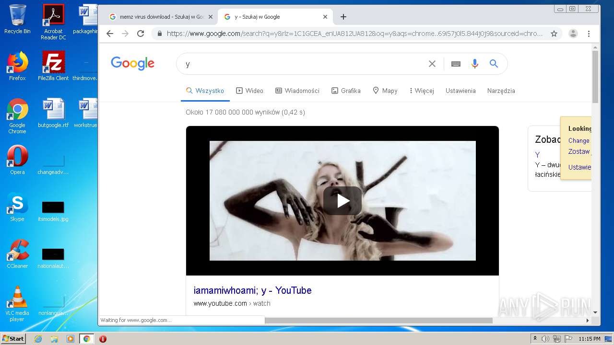Switch to Mapy results
The width and height of the screenshot is (614, 345).
[x=385, y=91]
